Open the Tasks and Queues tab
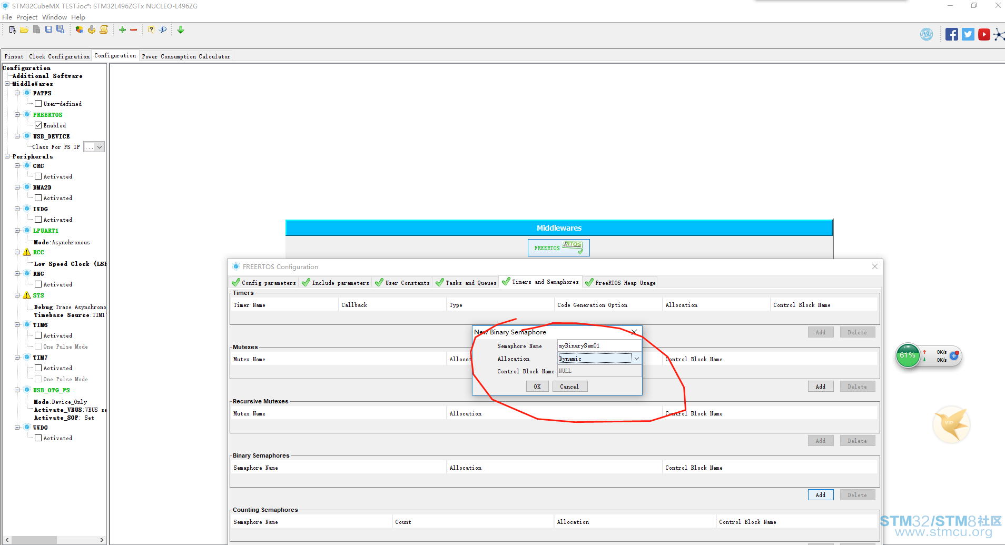This screenshot has width=1005, height=545. coord(466,283)
